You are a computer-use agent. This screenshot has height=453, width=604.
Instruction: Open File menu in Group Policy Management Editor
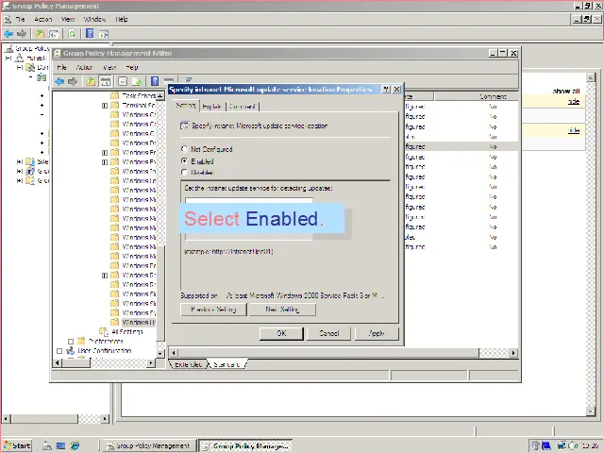coord(61,67)
